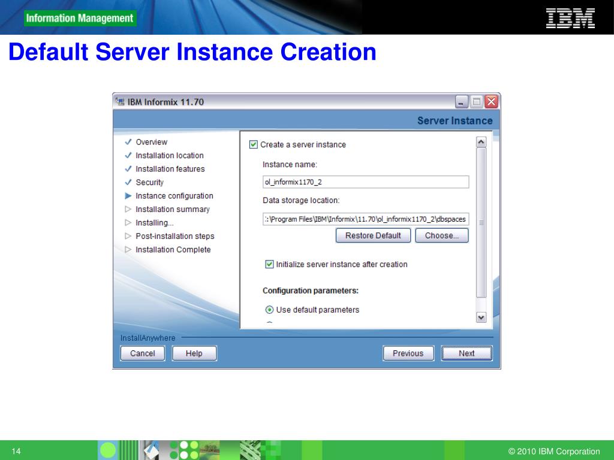This screenshot has height=460, width=614.
Task: Select the Installing... step
Action: 154,223
